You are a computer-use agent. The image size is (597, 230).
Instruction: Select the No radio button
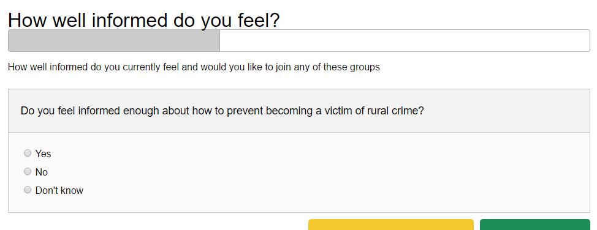(x=28, y=171)
